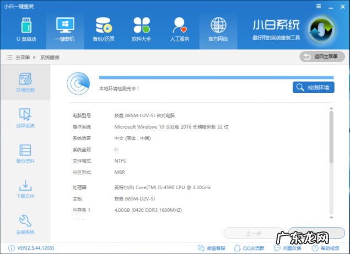Click the 系统重装 breadcrumb item
Screen dimensions: 350x254
[x=50, y=57]
